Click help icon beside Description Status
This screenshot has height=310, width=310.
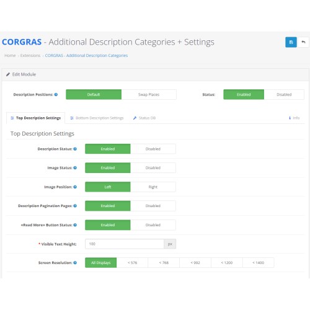[x=75, y=149]
